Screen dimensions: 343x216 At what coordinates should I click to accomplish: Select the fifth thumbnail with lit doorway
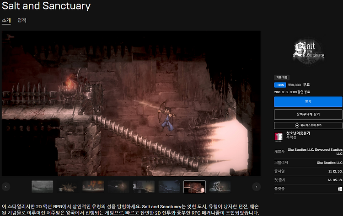tap(144, 186)
